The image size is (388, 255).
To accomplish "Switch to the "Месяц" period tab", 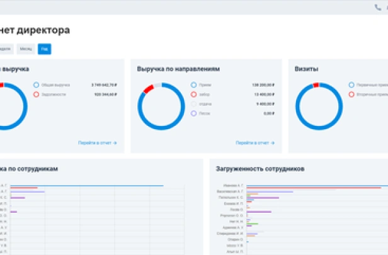I will [26, 49].
